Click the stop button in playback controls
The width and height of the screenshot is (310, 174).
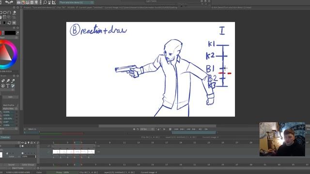[x=170, y=129]
